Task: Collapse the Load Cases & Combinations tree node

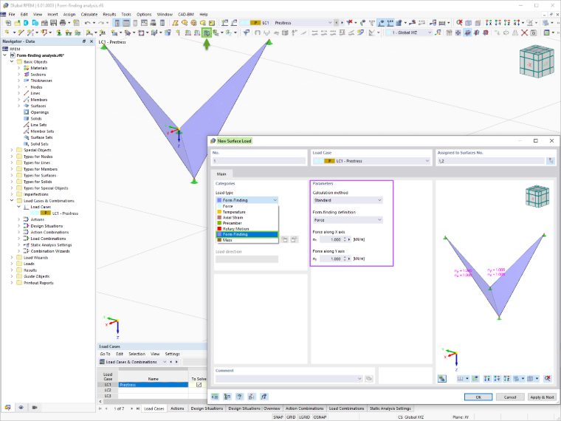Action: pyautogui.click(x=12, y=201)
